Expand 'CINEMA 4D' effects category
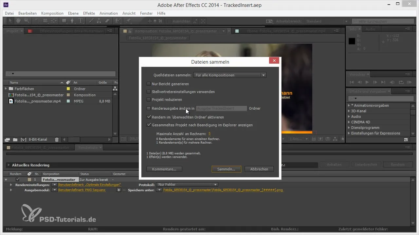Viewport: 419px width, 235px height. [x=349, y=122]
